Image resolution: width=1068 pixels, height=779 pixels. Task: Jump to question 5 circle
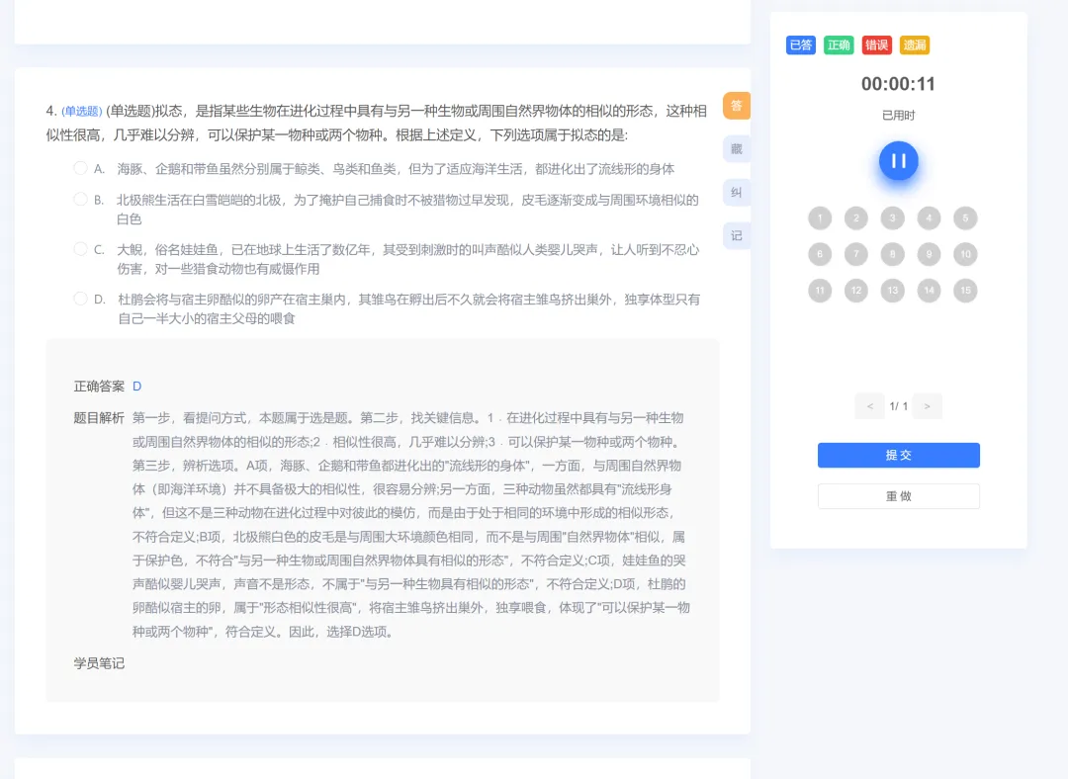(x=965, y=217)
